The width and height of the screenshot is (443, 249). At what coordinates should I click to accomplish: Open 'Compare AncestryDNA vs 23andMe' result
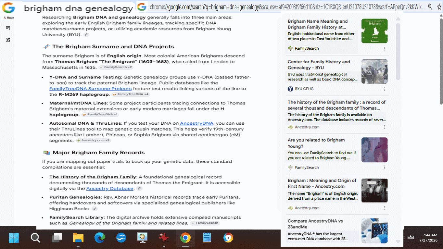(x=315, y=224)
